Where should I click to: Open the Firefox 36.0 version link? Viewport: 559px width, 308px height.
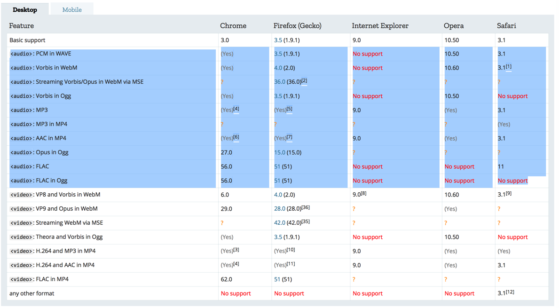[x=279, y=82]
